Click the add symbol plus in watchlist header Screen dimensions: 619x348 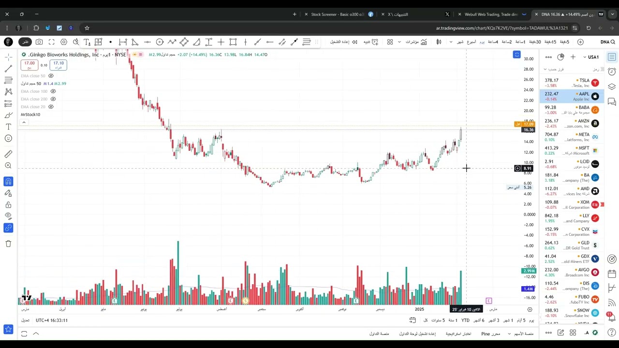[573, 57]
